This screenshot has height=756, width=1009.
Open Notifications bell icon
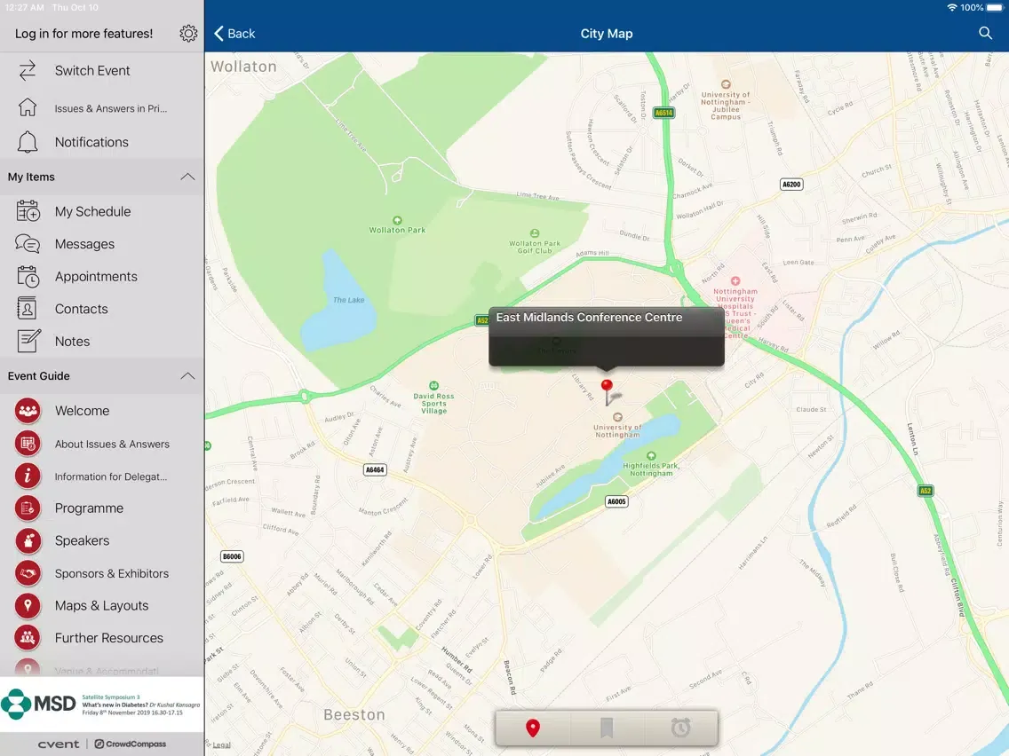[28, 142]
